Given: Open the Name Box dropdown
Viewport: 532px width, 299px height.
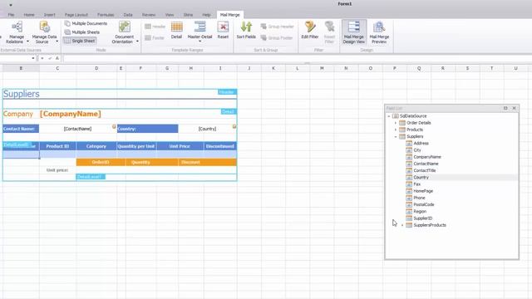Looking at the screenshot, I should coord(33,58).
